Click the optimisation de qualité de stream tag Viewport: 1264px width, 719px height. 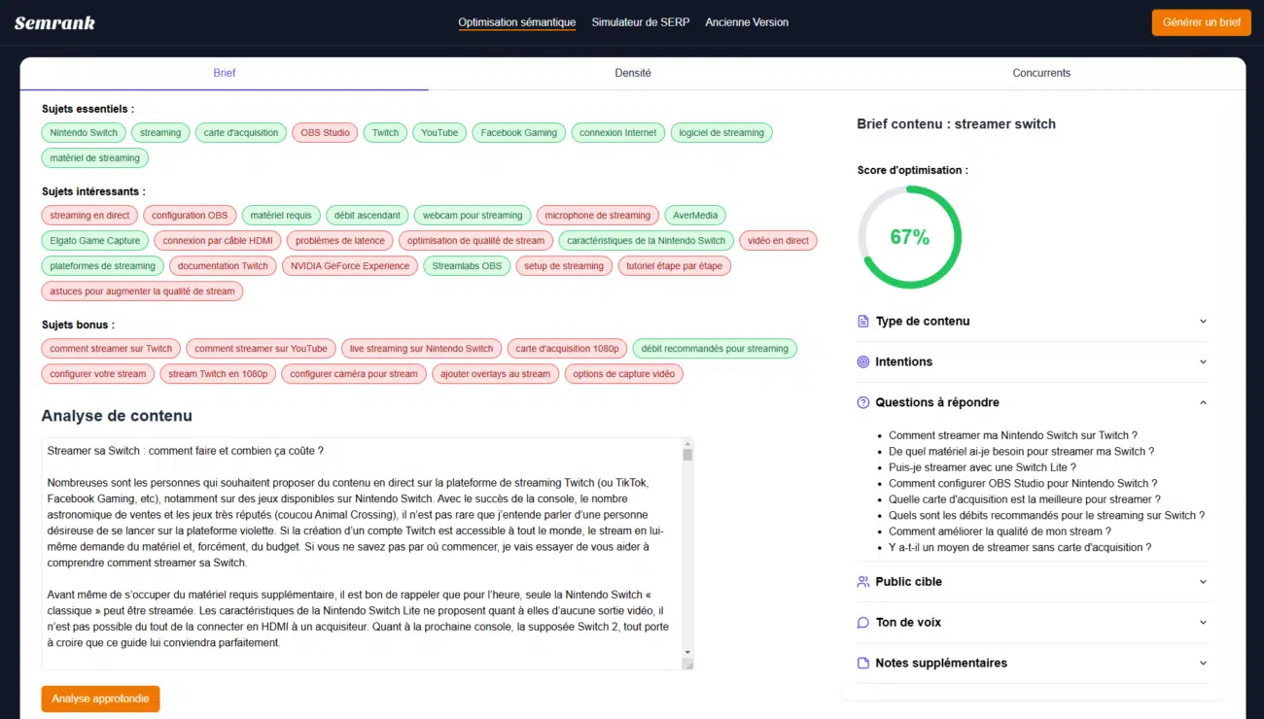pyautogui.click(x=476, y=241)
